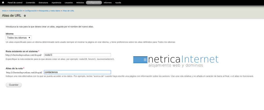Click the Alias de la ruta input

pyautogui.click(x=77, y=72)
